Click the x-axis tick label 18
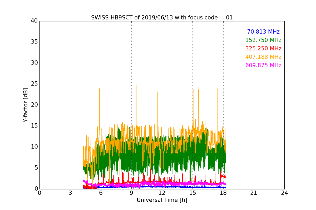This screenshot has width=316, height=210. (x=223, y=193)
